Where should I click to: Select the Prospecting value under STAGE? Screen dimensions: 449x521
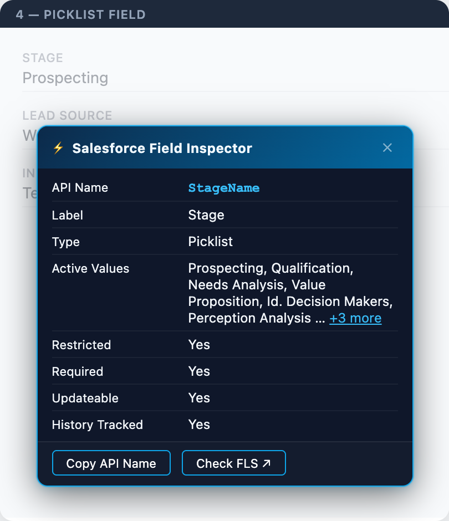(65, 78)
